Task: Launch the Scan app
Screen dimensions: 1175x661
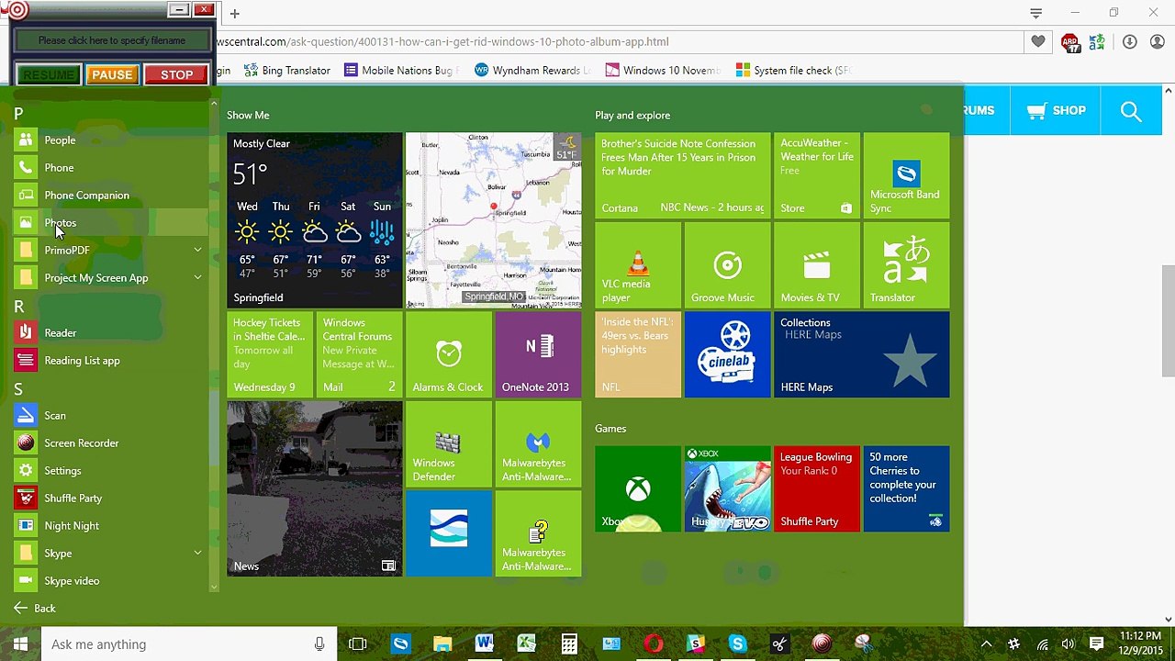Action: [x=110, y=416]
